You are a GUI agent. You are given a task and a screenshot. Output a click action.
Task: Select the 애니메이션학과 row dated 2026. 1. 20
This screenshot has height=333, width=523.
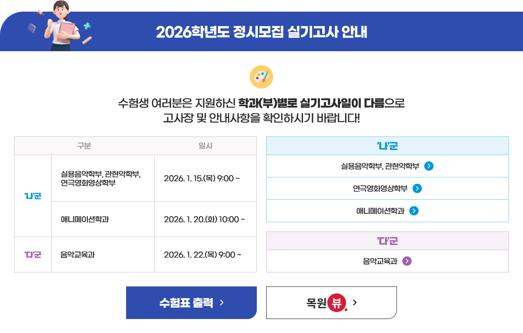135,219
